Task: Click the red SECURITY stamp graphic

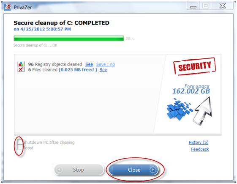Action: pyautogui.click(x=194, y=66)
